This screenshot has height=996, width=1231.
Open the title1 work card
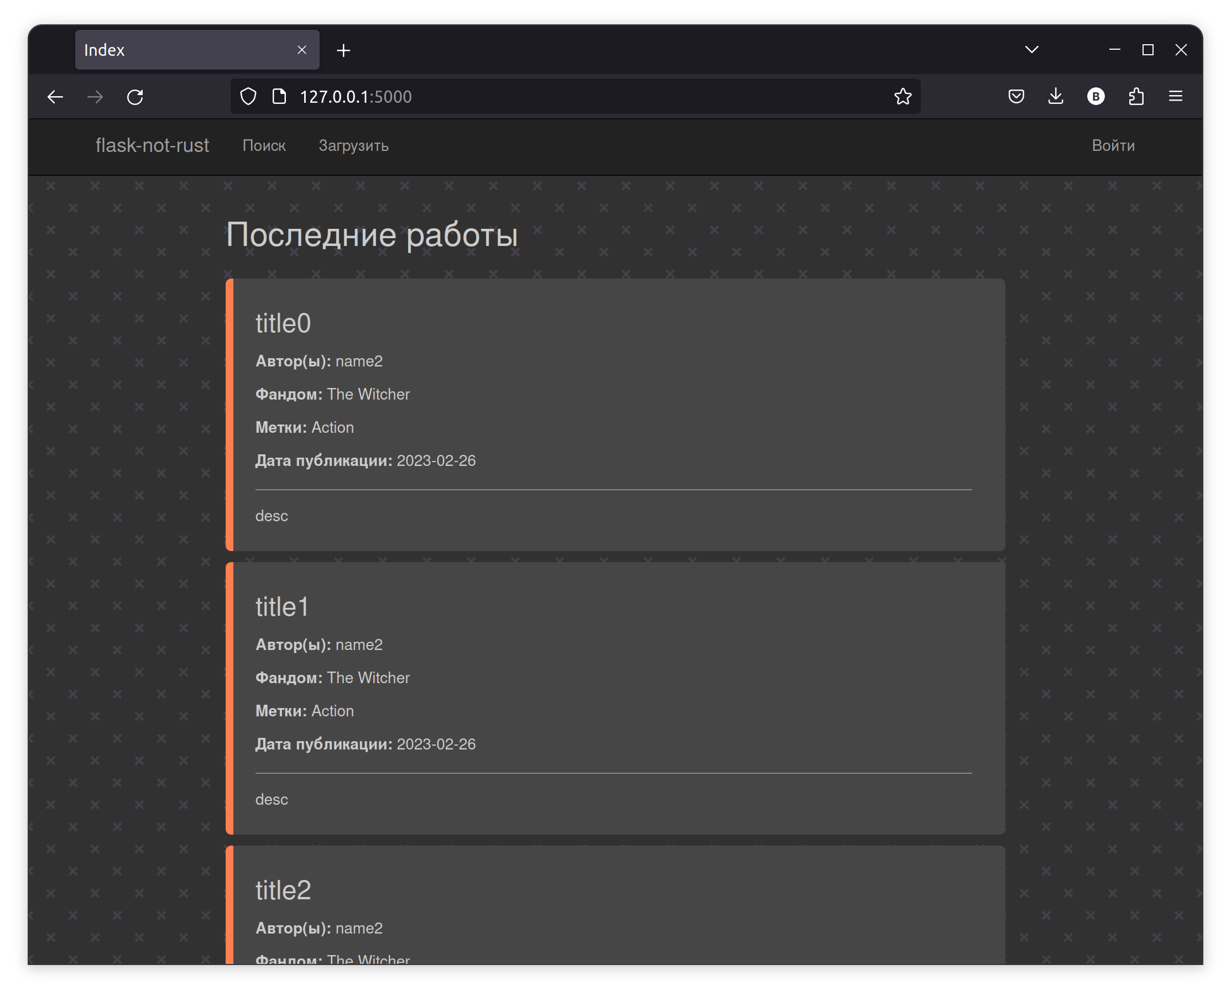tap(282, 607)
